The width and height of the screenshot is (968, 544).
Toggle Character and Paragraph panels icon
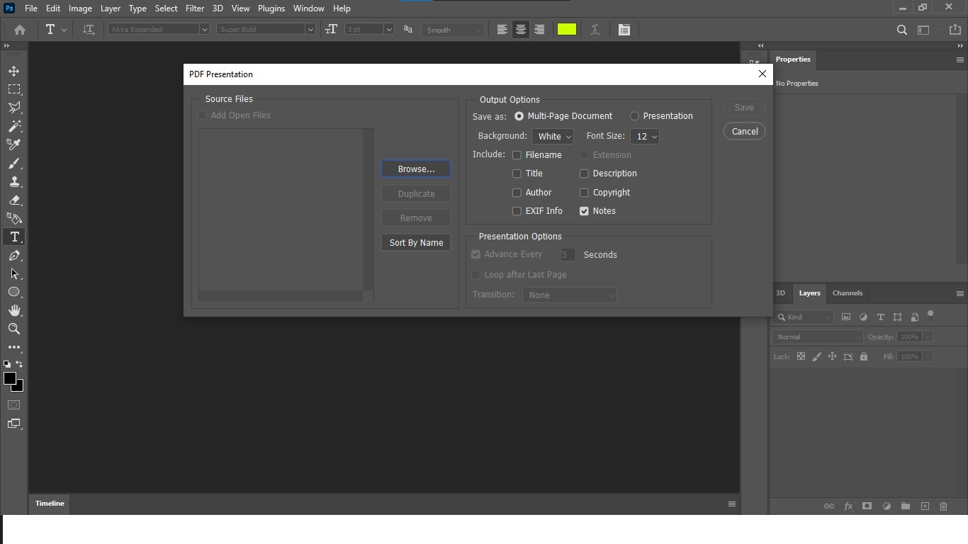(624, 30)
